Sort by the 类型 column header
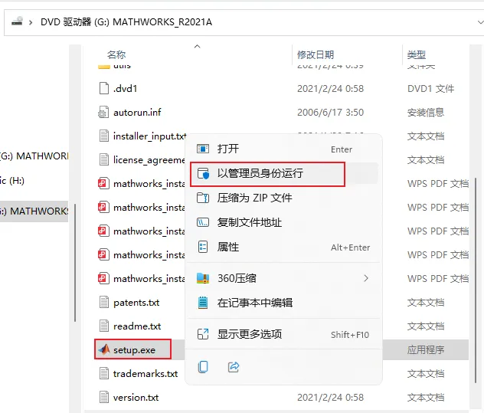Viewport: 484px width, 413px height. click(417, 54)
